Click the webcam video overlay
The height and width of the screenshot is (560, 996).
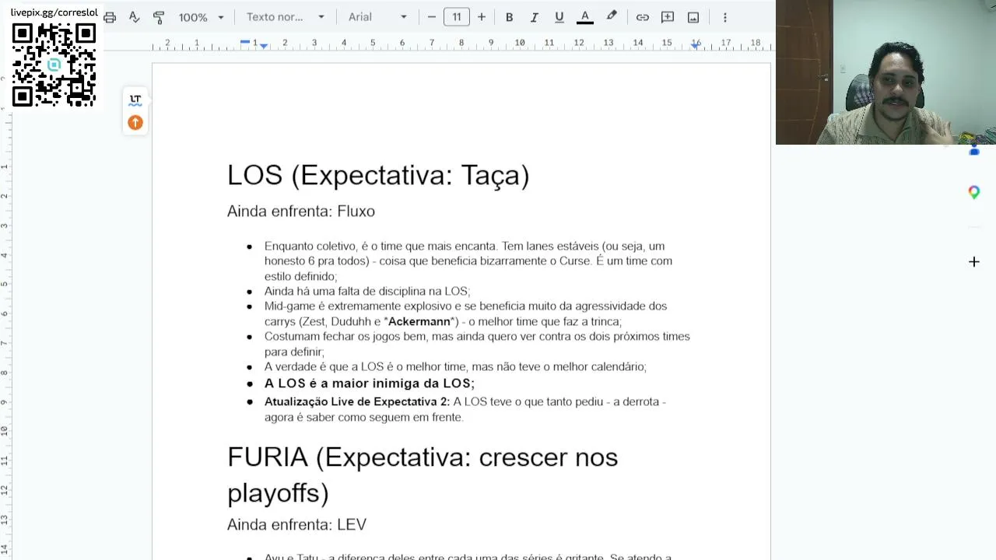[886, 72]
